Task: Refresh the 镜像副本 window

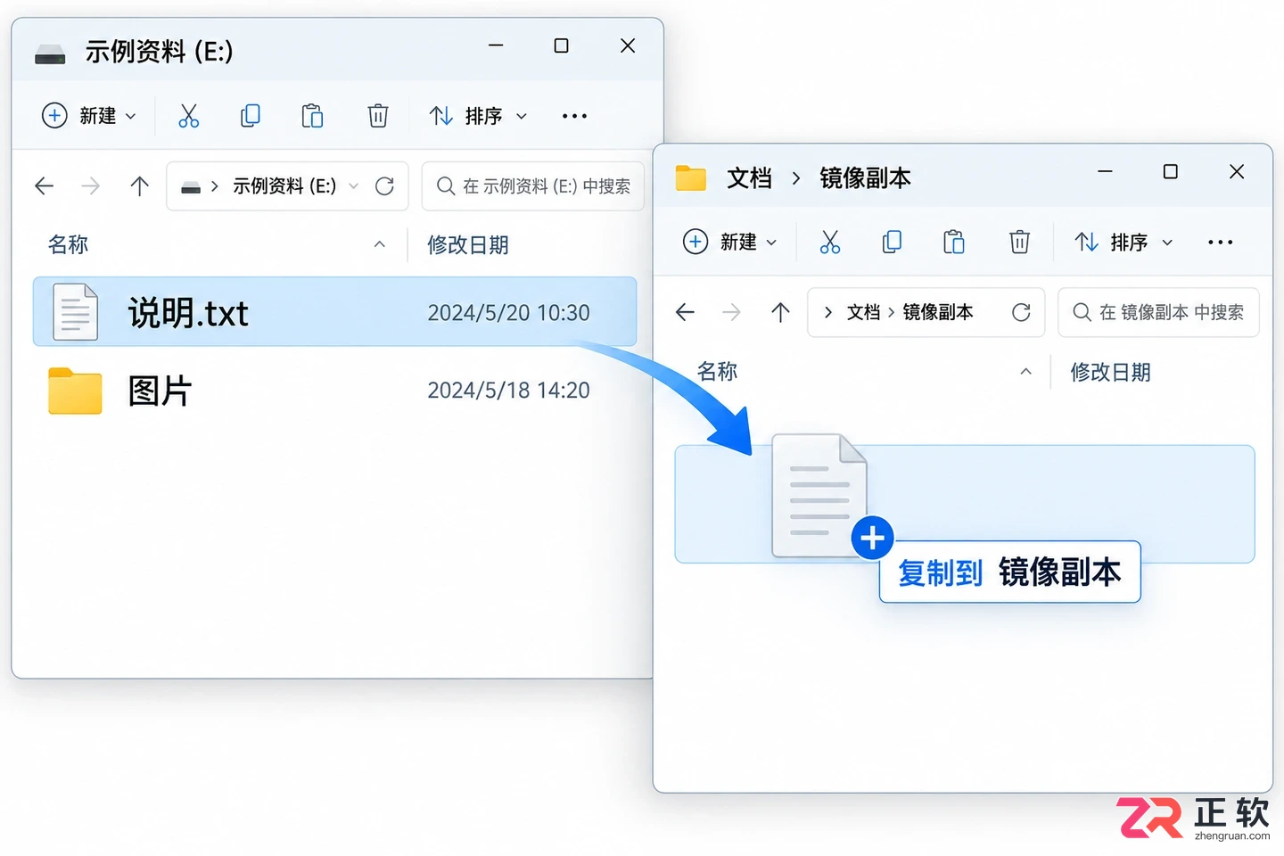Action: [x=1021, y=312]
